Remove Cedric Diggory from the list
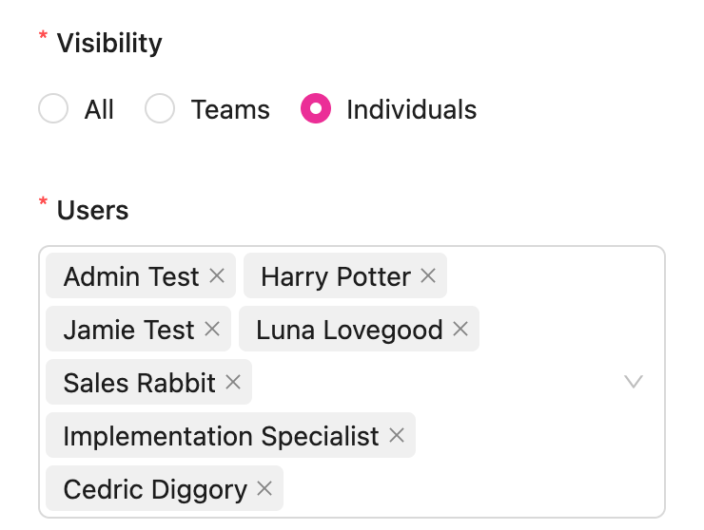Image resolution: width=704 pixels, height=530 pixels. point(264,489)
